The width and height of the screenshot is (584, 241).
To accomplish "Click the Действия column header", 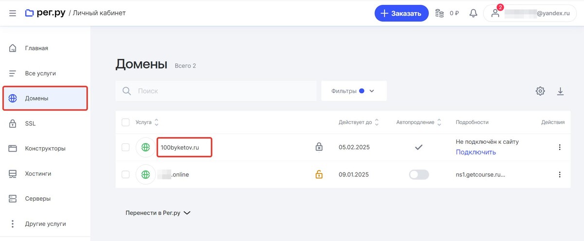I will pos(553,122).
